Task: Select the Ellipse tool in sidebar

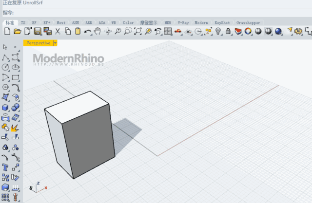Action: point(16,67)
